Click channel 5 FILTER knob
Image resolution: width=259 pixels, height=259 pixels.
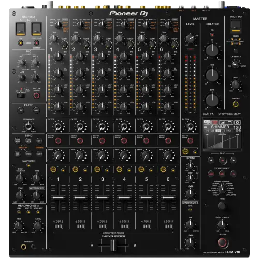point(146,127)
